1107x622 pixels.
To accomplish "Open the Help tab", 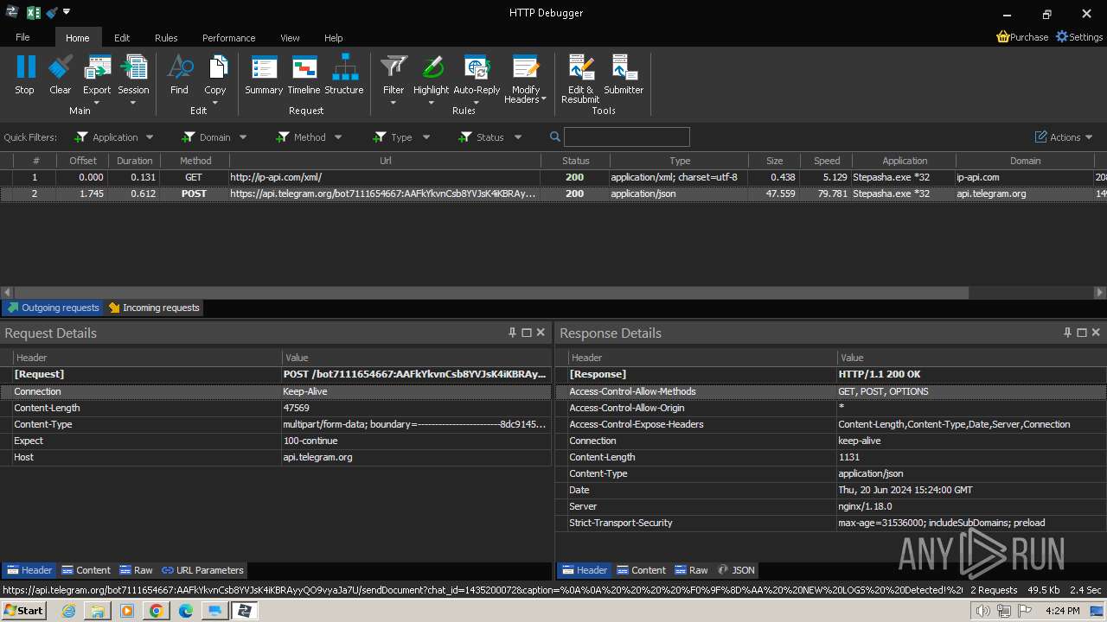I will pos(334,38).
